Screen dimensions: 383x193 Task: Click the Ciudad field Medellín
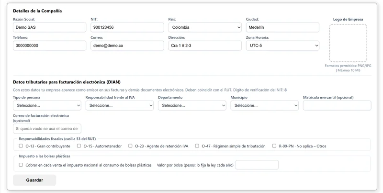point(282,27)
